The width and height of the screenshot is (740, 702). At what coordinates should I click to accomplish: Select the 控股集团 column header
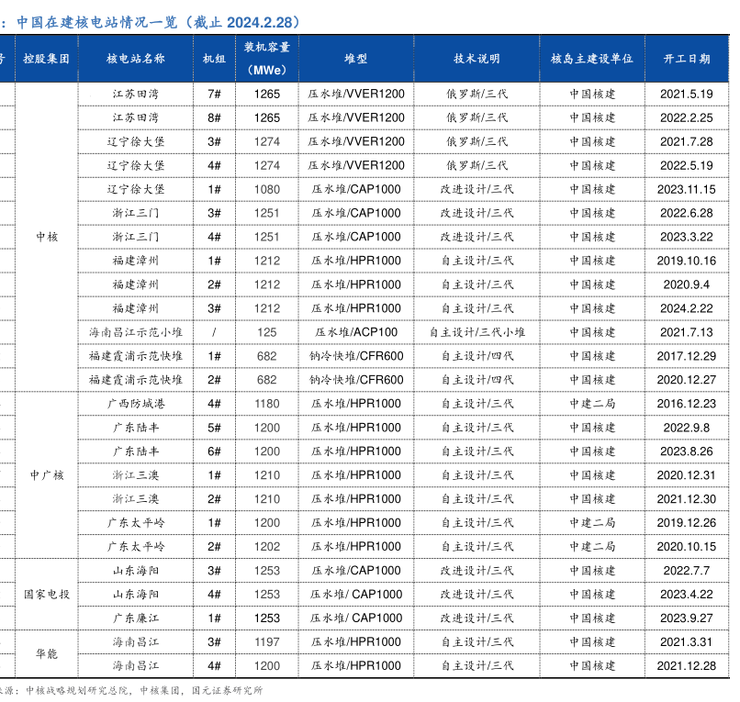46,59
